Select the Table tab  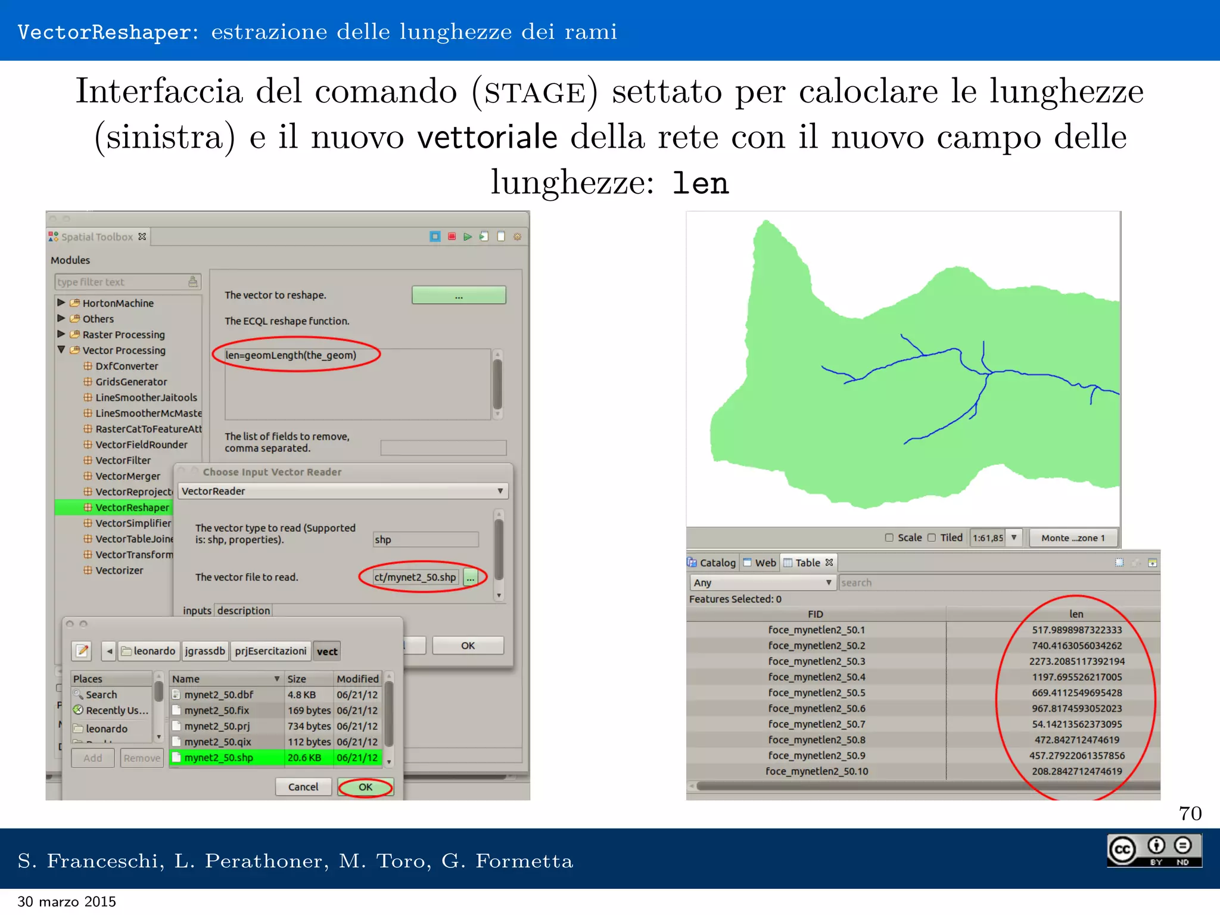pyautogui.click(x=808, y=562)
